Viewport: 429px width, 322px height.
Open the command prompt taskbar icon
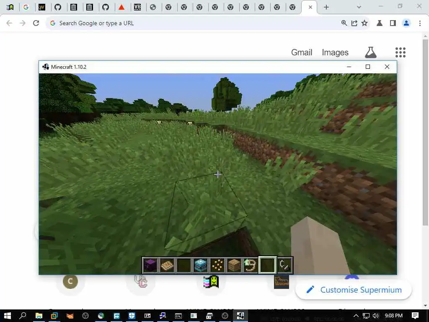(x=178, y=316)
